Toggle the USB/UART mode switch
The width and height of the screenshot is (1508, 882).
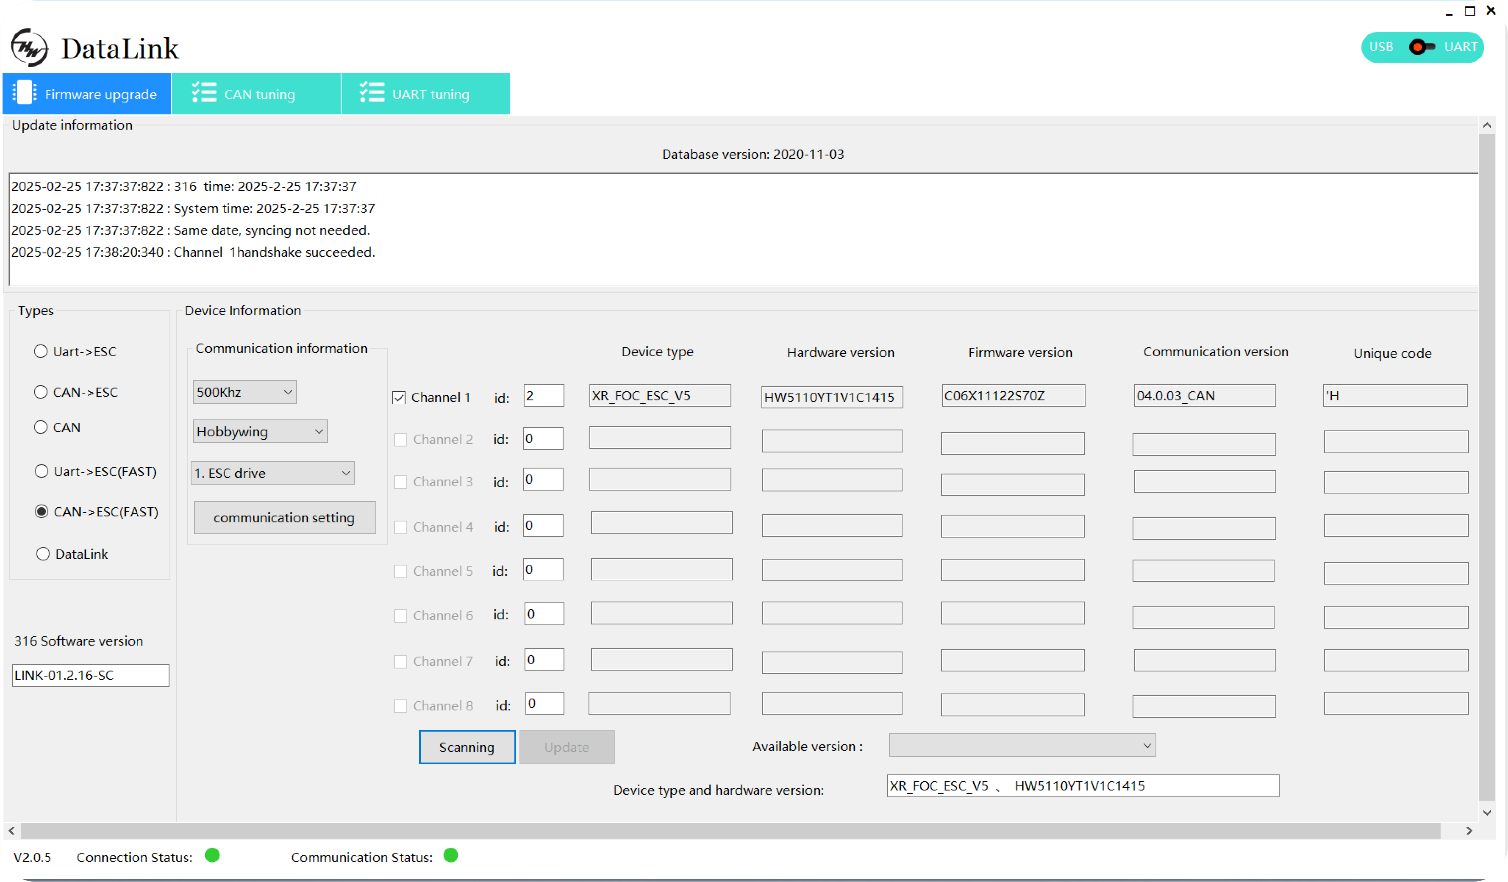tap(1422, 47)
